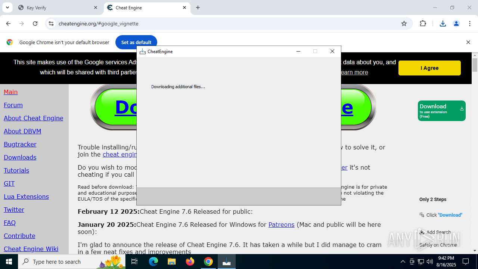Viewport: 478px width, 269px height.
Task: Minimize the Chrome browser window
Action: click(435, 7)
